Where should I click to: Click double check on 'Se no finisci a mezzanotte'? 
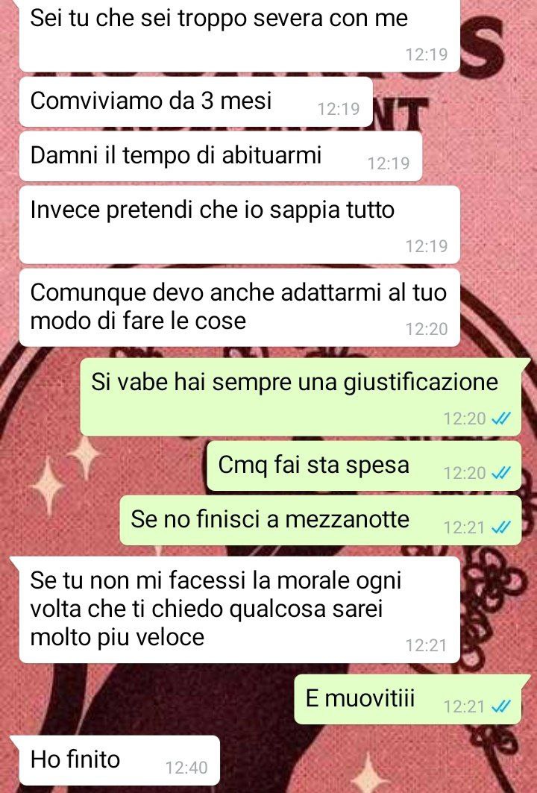pos(501,527)
